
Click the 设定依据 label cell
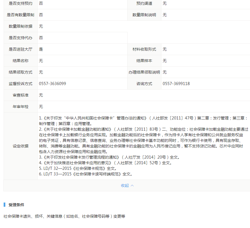click(x=20, y=146)
